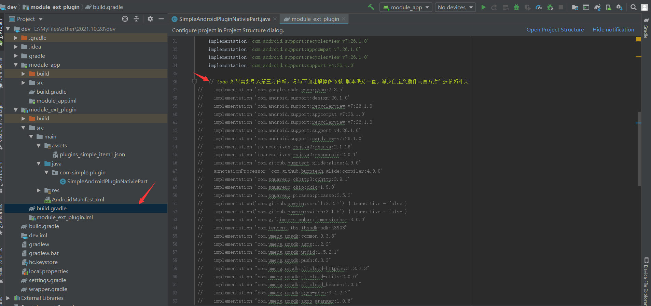
Task: Select AndroidManifest.xml in project tree
Action: click(x=78, y=200)
